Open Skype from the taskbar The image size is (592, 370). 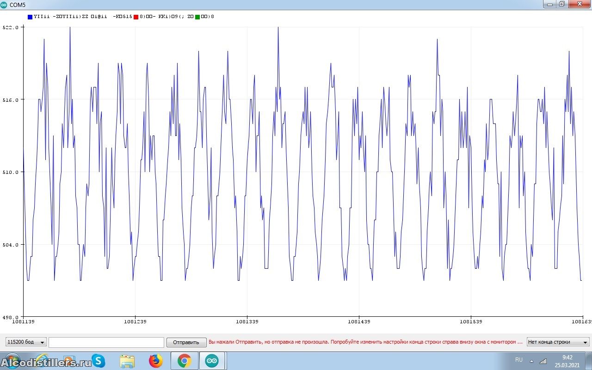coord(98,361)
